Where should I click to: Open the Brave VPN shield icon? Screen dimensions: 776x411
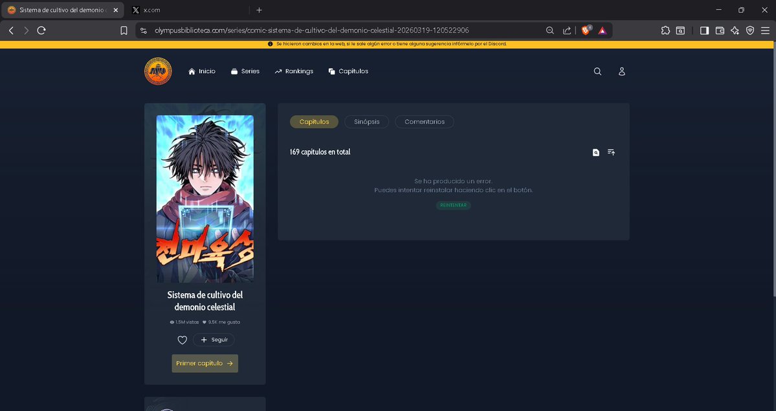[750, 30]
